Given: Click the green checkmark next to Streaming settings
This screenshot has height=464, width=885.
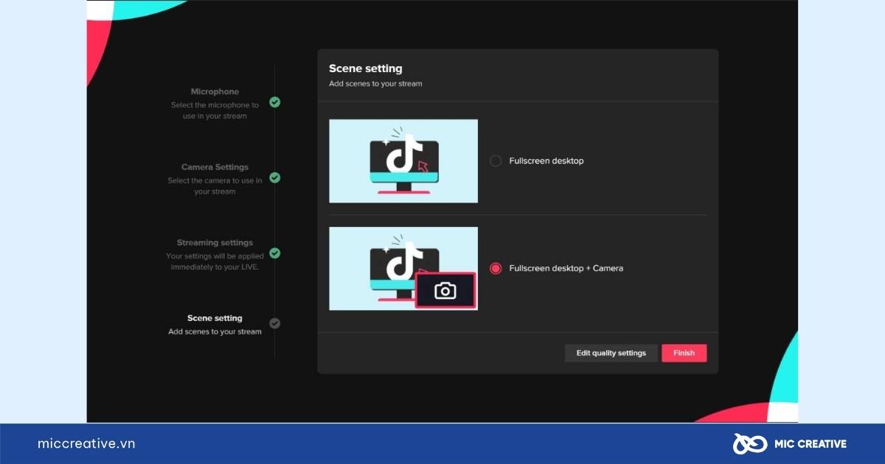Looking at the screenshot, I should coord(274,253).
